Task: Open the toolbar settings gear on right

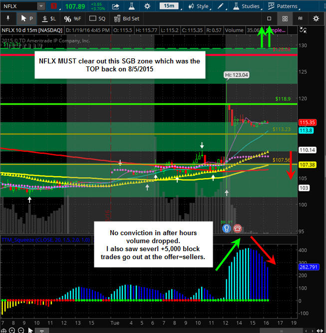Action: click(x=316, y=18)
